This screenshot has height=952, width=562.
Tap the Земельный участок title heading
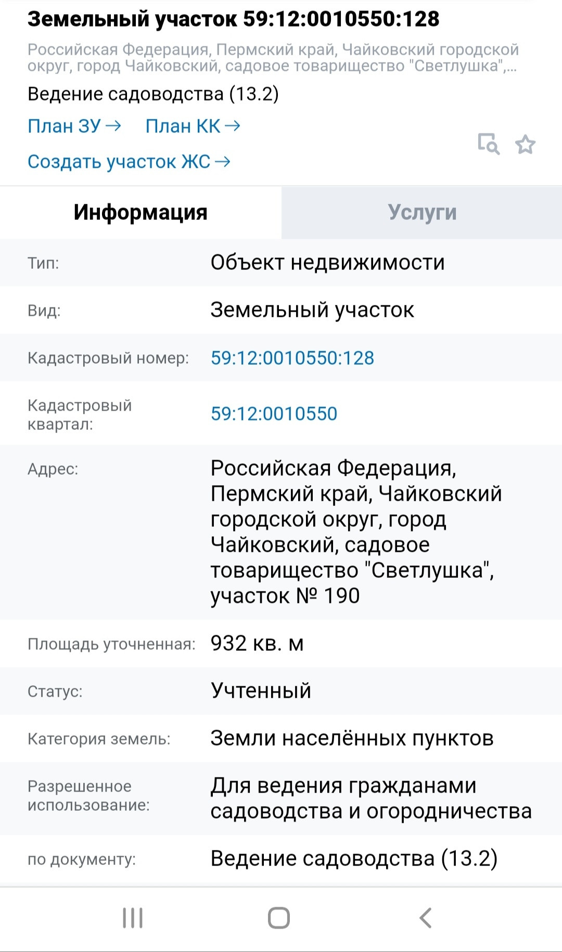pyautogui.click(x=233, y=19)
